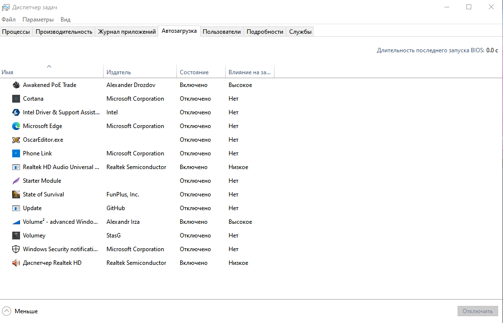Sort by the Состояние column header
This screenshot has width=503, height=323.
(x=201, y=71)
